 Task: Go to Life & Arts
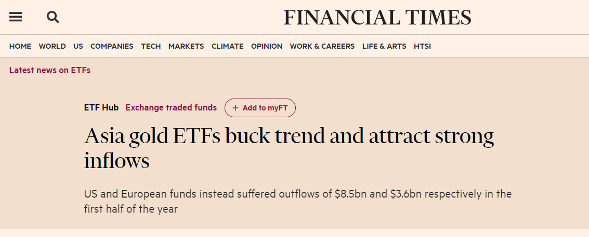(x=384, y=46)
